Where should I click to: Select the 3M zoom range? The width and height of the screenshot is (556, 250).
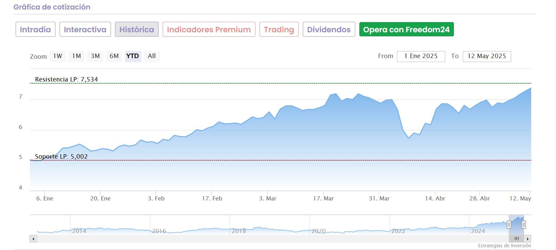[95, 56]
